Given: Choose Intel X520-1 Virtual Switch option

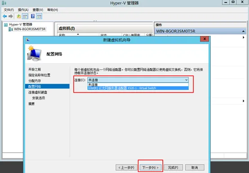Looking at the screenshot, I should point(138,88).
